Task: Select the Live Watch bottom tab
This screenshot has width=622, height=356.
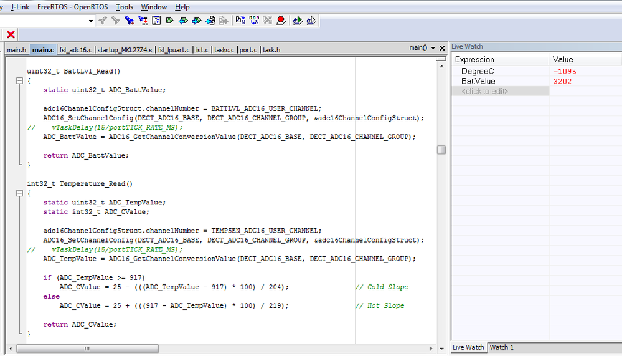Action: [468, 347]
